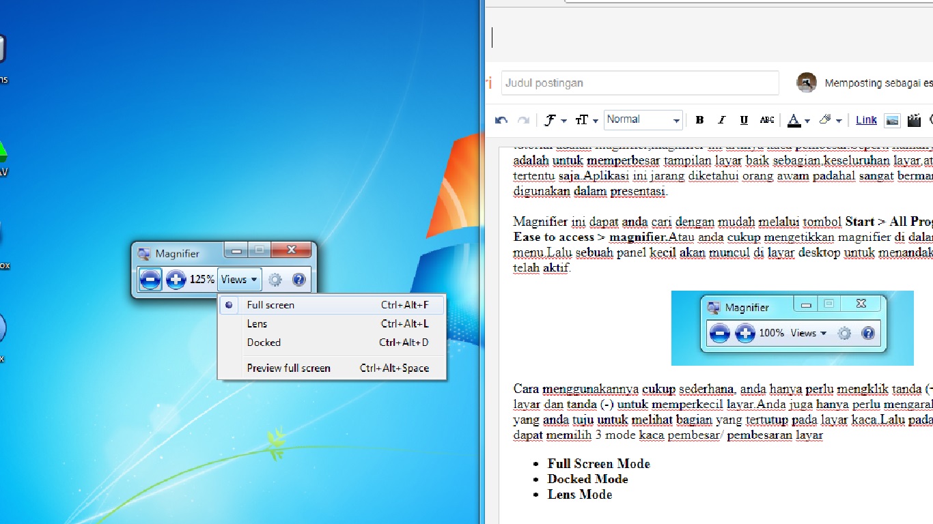The width and height of the screenshot is (933, 524).
Task: Zoom in with Magnifier plus button
Action: 176,279
